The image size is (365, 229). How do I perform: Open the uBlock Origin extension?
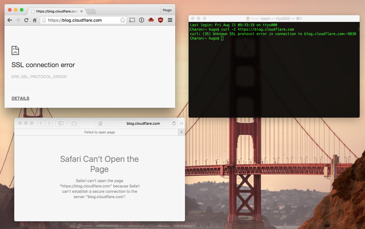(161, 20)
